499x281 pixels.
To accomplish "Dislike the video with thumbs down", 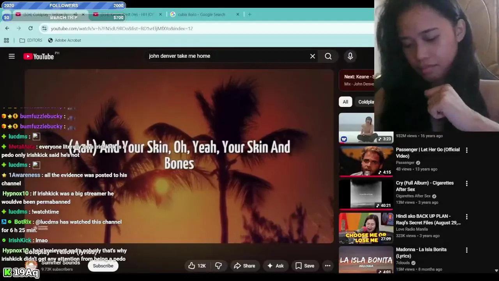I will [218, 266].
